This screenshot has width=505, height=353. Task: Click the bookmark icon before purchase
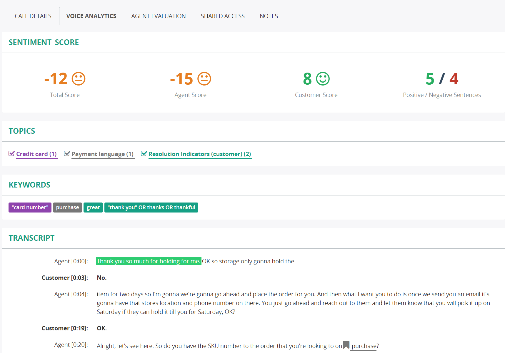click(346, 345)
